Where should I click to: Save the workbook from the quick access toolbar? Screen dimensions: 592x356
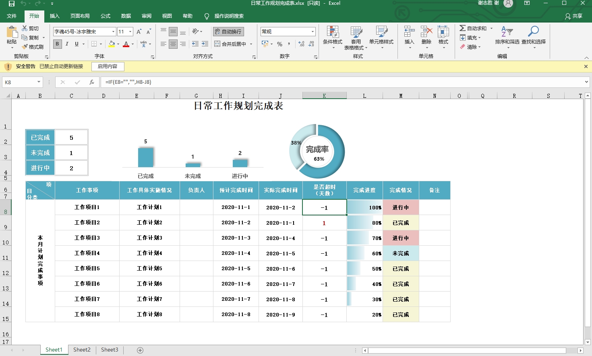[x=12, y=4]
